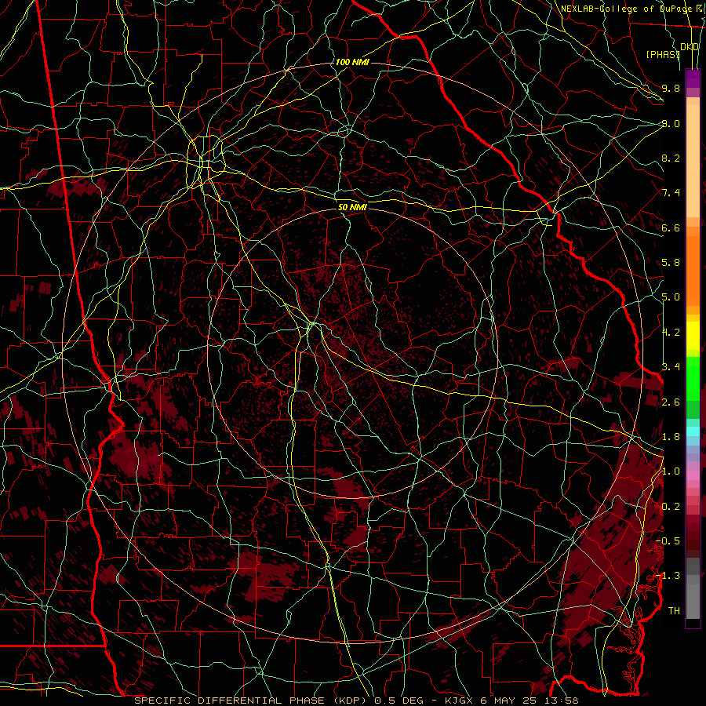Image resolution: width=706 pixels, height=706 pixels.
Task: Pick the cyan segment of the color scale
Action: pyautogui.click(x=693, y=431)
